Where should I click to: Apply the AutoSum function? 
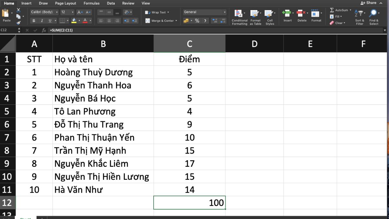pyautogui.click(x=333, y=10)
